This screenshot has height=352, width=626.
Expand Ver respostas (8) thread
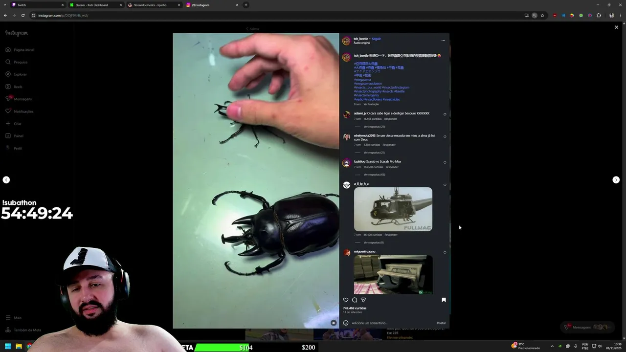click(374, 242)
